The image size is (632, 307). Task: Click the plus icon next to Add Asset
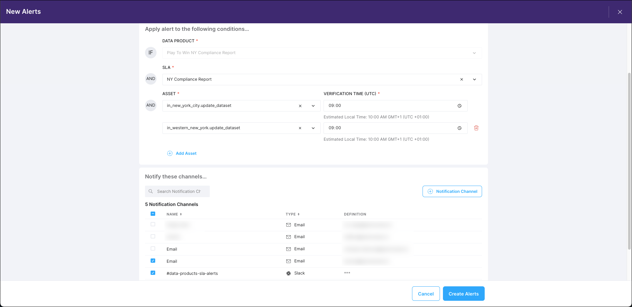[170, 153]
